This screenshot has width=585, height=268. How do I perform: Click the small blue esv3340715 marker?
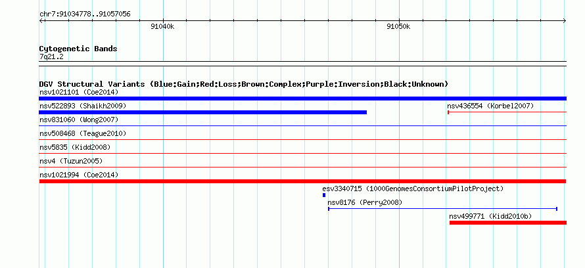pyautogui.click(x=324, y=195)
